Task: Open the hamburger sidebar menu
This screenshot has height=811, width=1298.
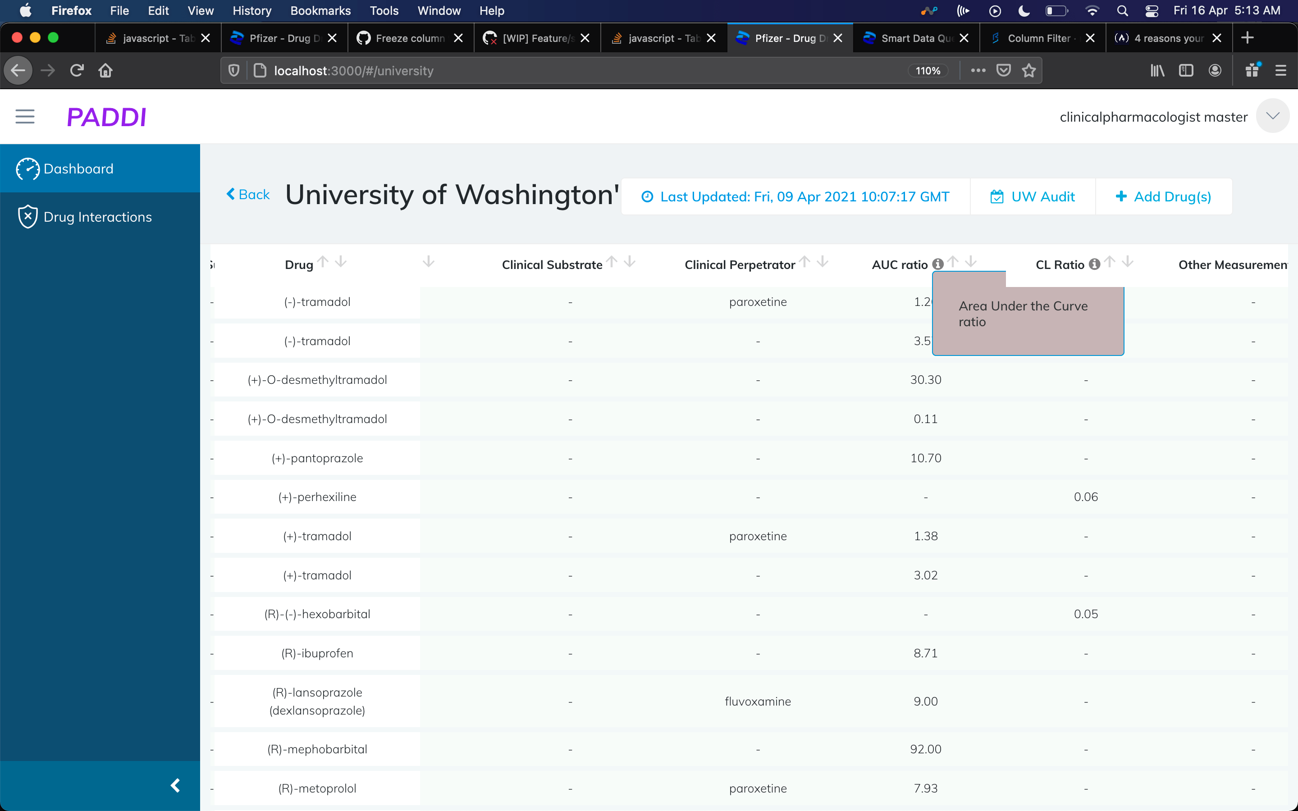Action: click(x=25, y=116)
